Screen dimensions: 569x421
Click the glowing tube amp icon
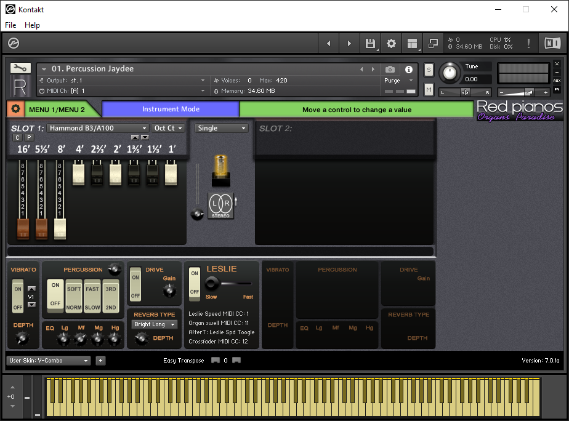(221, 170)
